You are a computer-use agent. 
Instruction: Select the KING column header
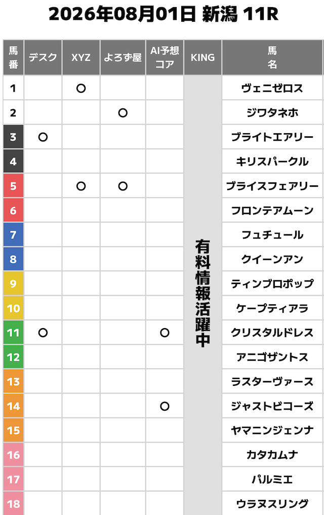[203, 58]
